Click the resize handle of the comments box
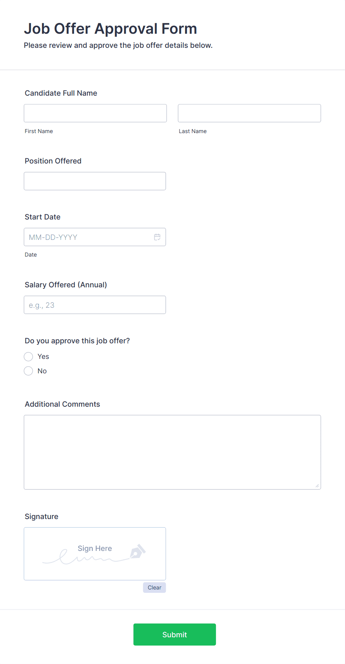 tap(318, 486)
